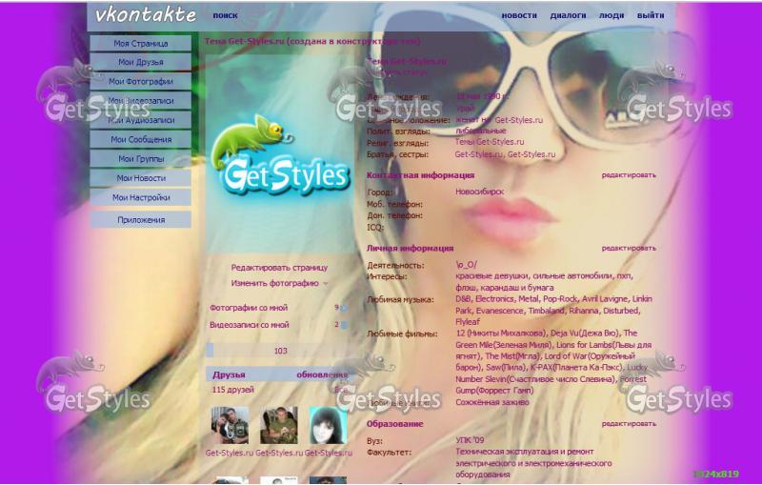Screen dimensions: 762x485
Task: Click Личная информация section heading
Action: tap(410, 249)
